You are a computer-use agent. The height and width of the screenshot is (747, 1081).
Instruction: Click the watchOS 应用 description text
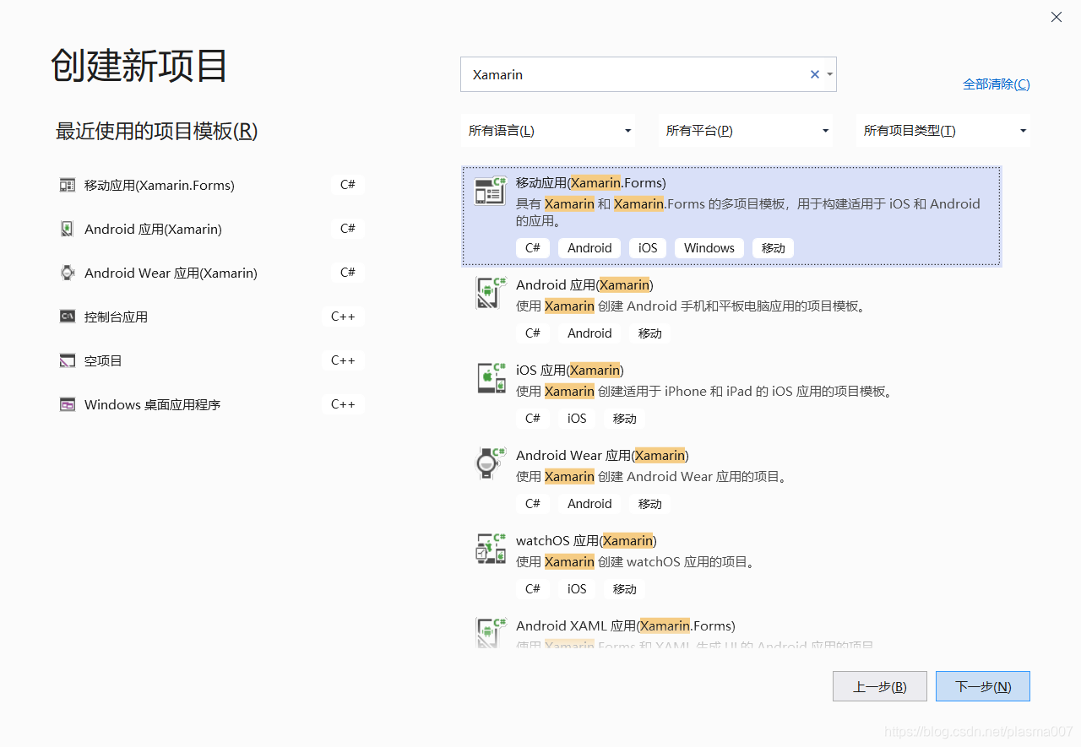[x=635, y=561]
